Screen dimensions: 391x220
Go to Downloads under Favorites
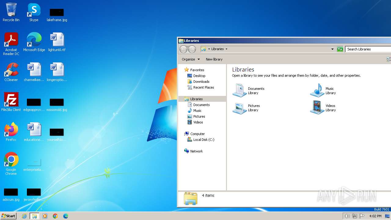point(201,82)
